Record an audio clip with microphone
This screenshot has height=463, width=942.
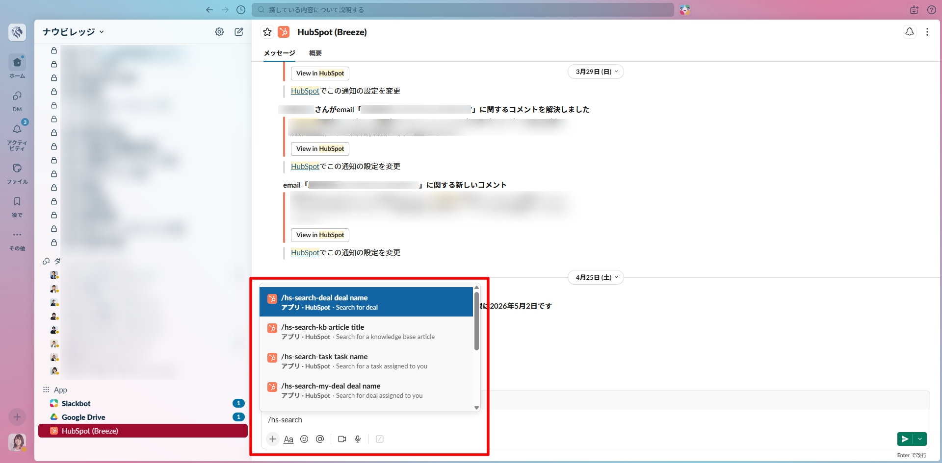[358, 439]
